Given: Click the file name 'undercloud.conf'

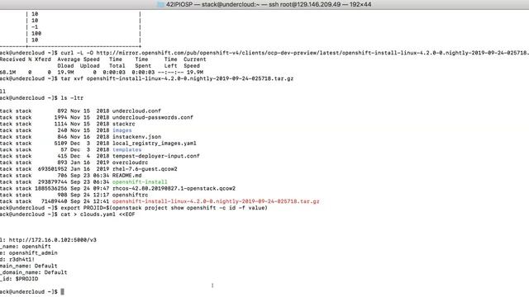Looking at the screenshot, I should [136, 111].
